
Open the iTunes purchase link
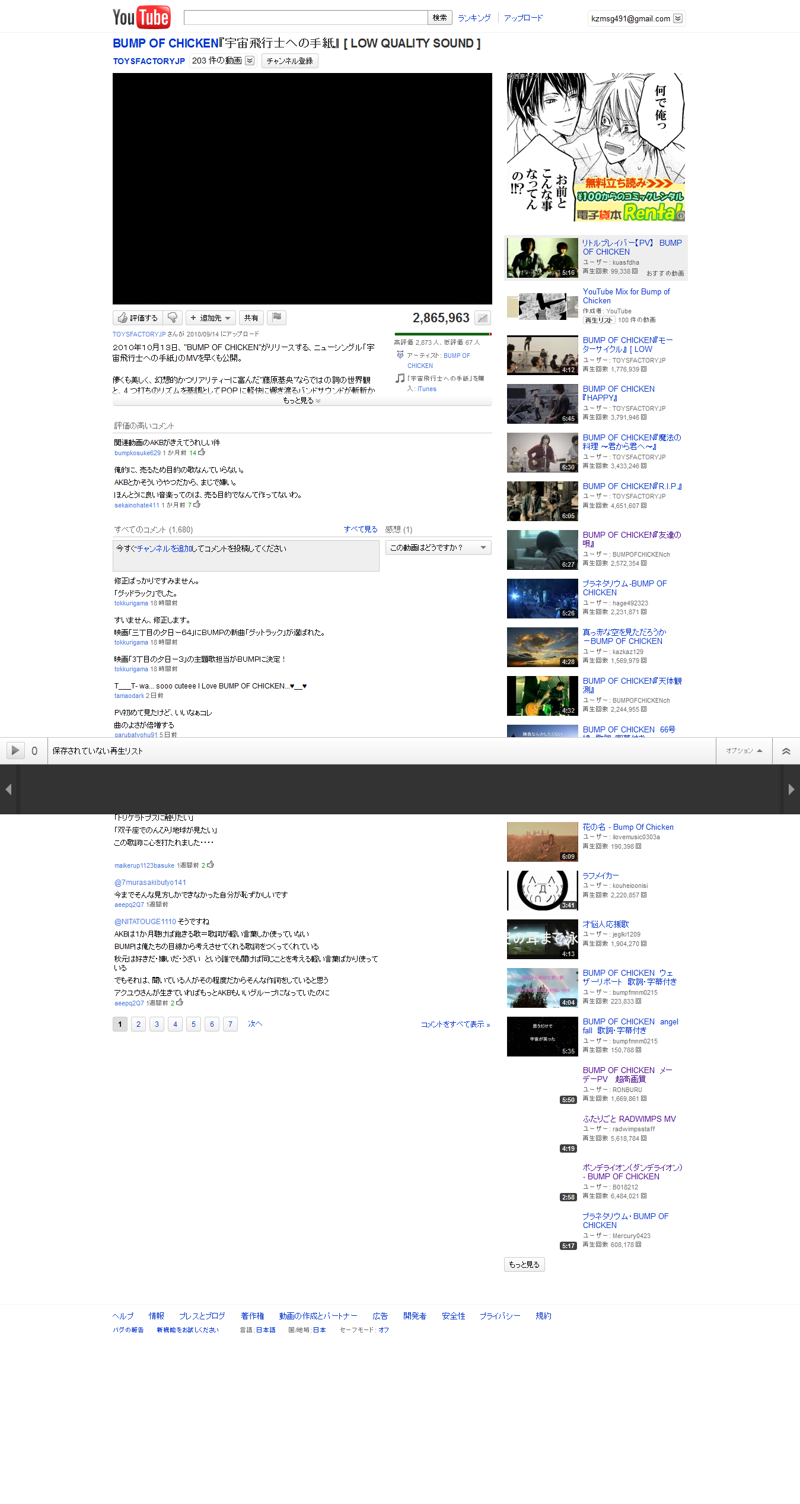pyautogui.click(x=427, y=389)
